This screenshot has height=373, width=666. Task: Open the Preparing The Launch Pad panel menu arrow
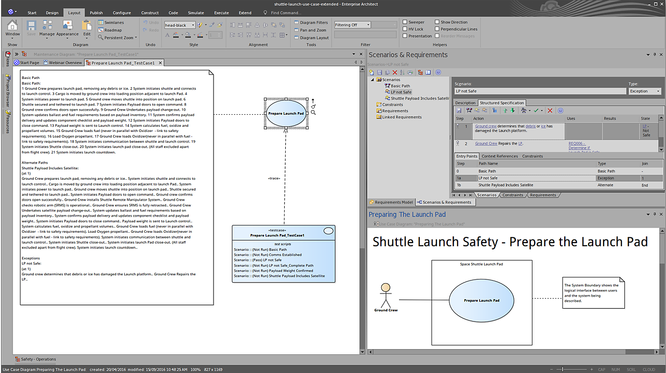648,214
